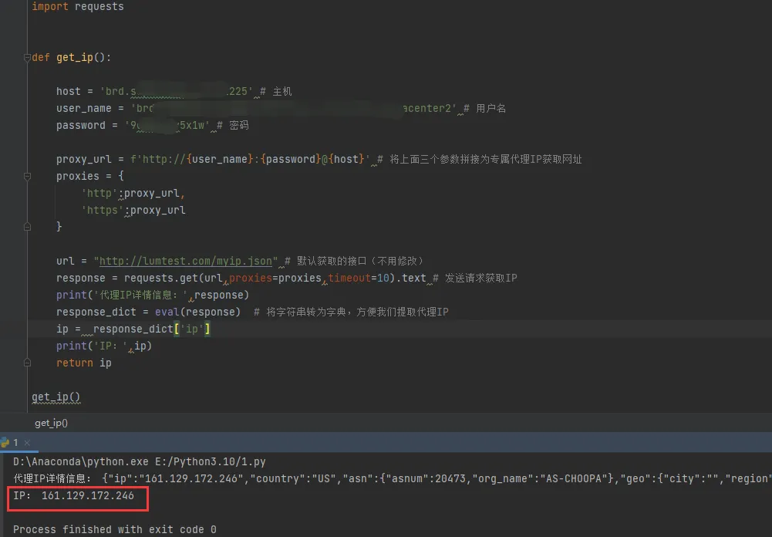Click the 代理IP详情信息 JSON output line
772x537 pixels.
(x=393, y=478)
